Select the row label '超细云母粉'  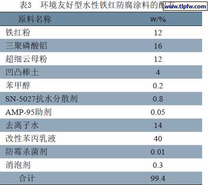click(26, 59)
